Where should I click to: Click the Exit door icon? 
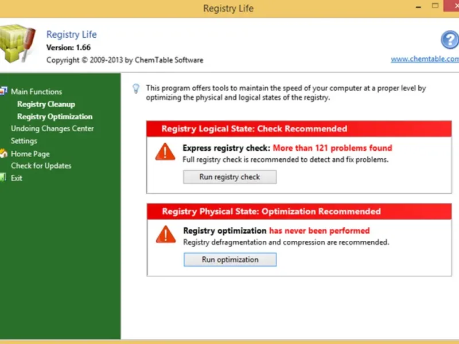(x=3, y=177)
